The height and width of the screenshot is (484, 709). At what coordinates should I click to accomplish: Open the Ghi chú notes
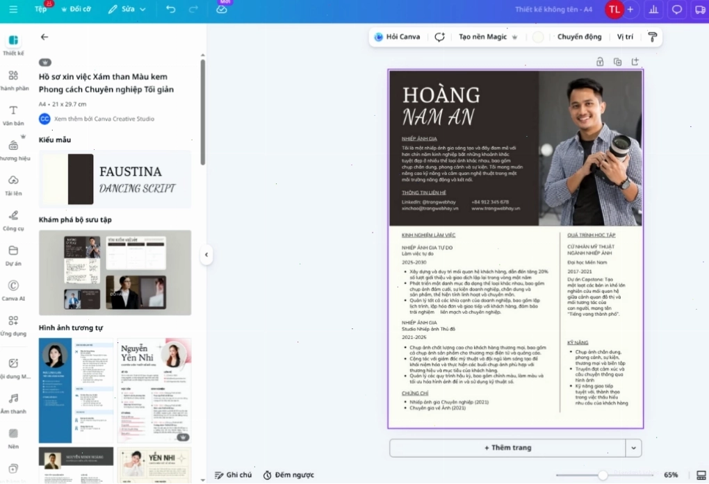click(234, 475)
